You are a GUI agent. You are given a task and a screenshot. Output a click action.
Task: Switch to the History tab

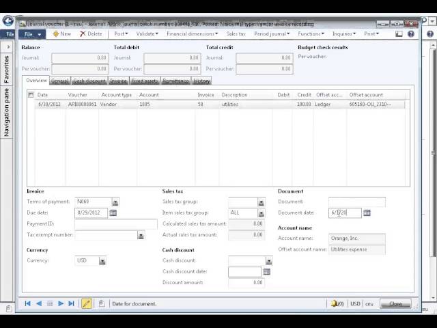click(201, 81)
